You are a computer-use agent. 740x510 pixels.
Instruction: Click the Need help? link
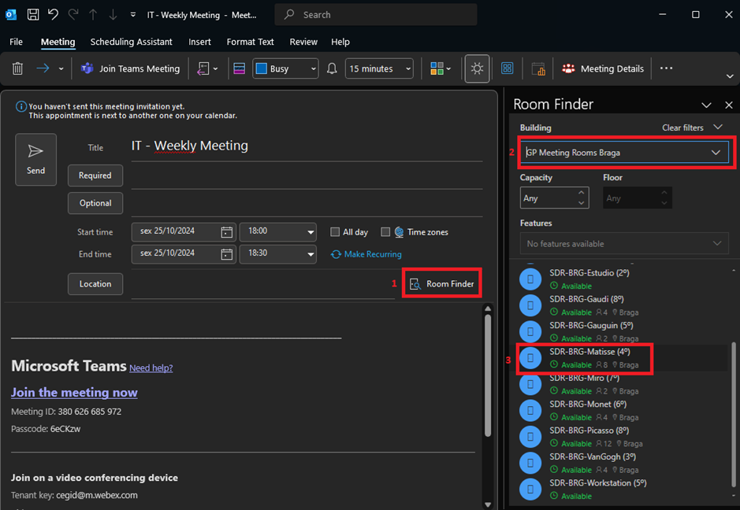point(151,368)
